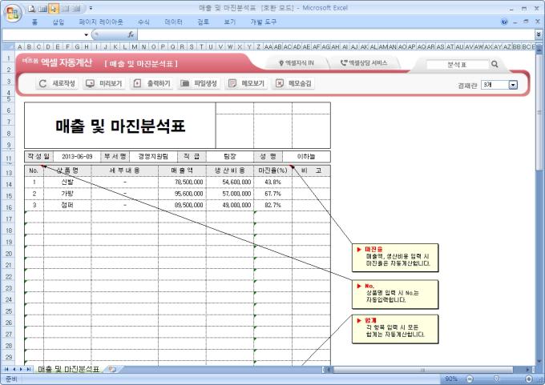This screenshot has width=545, height=385.
Task: Click the magnifier search icon beside 분석표
Action: coord(495,64)
